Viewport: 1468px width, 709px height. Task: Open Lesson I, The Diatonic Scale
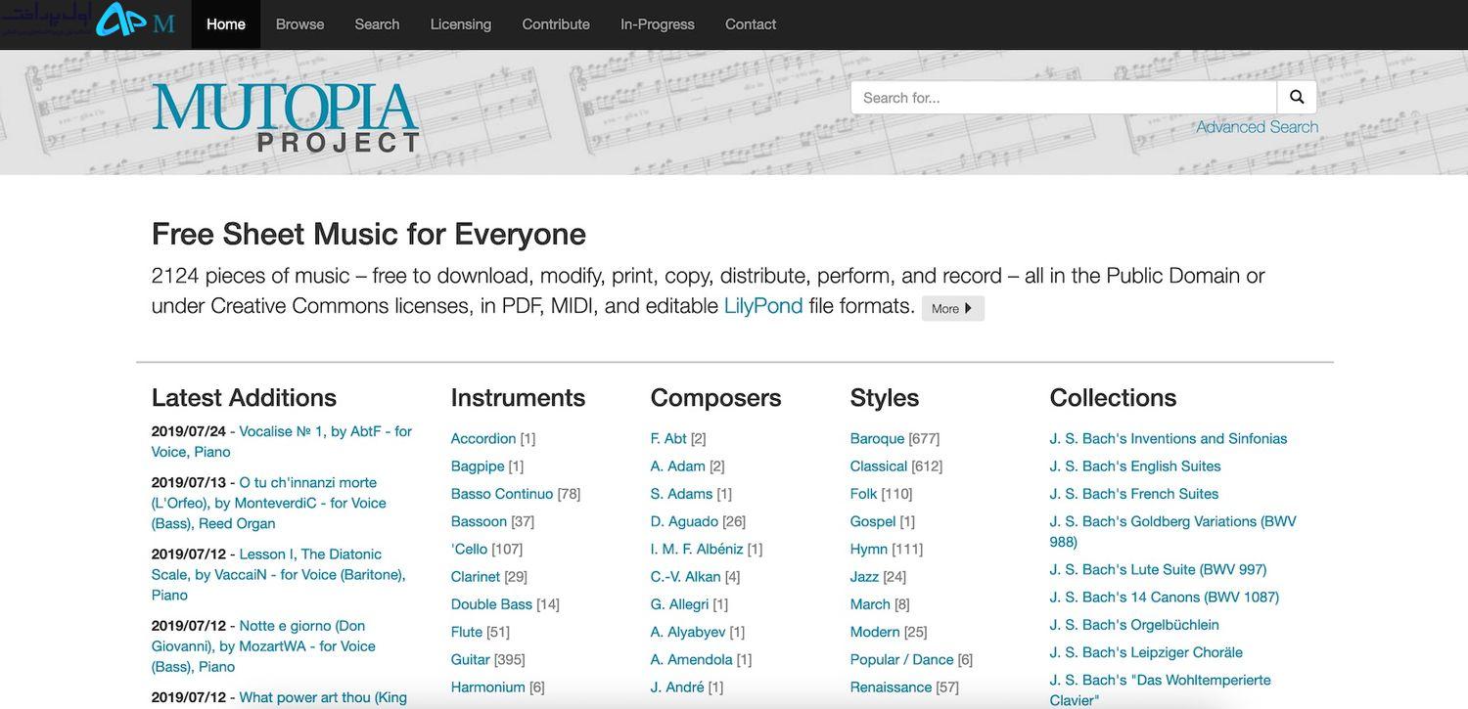[x=278, y=574]
